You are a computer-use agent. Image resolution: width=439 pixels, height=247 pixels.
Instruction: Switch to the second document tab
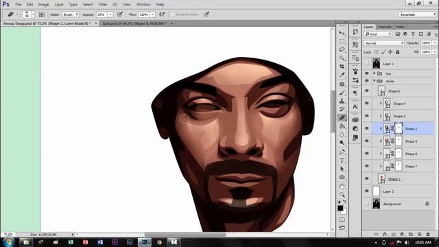[x=135, y=23]
